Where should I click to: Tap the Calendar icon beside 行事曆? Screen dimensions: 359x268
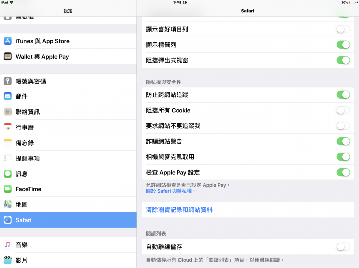pos(8,127)
